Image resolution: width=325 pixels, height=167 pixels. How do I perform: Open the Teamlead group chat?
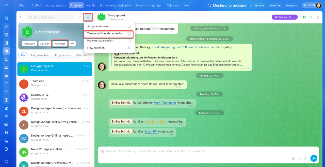(55, 83)
